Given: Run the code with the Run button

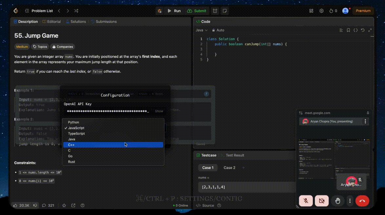Looking at the screenshot, I should [174, 11].
